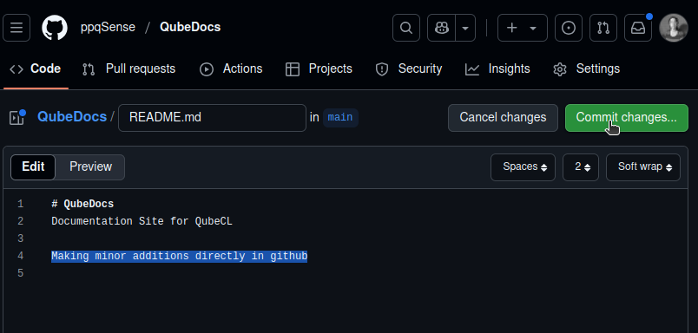Viewport: 698px width, 333px height.
Task: Switch to the Settings tab
Action: coord(586,69)
